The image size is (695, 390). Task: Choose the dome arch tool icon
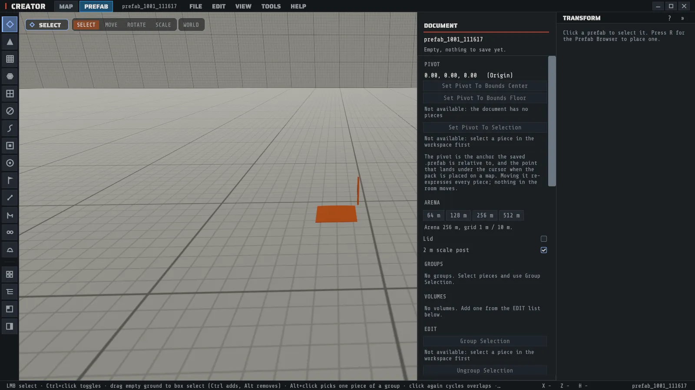10,250
